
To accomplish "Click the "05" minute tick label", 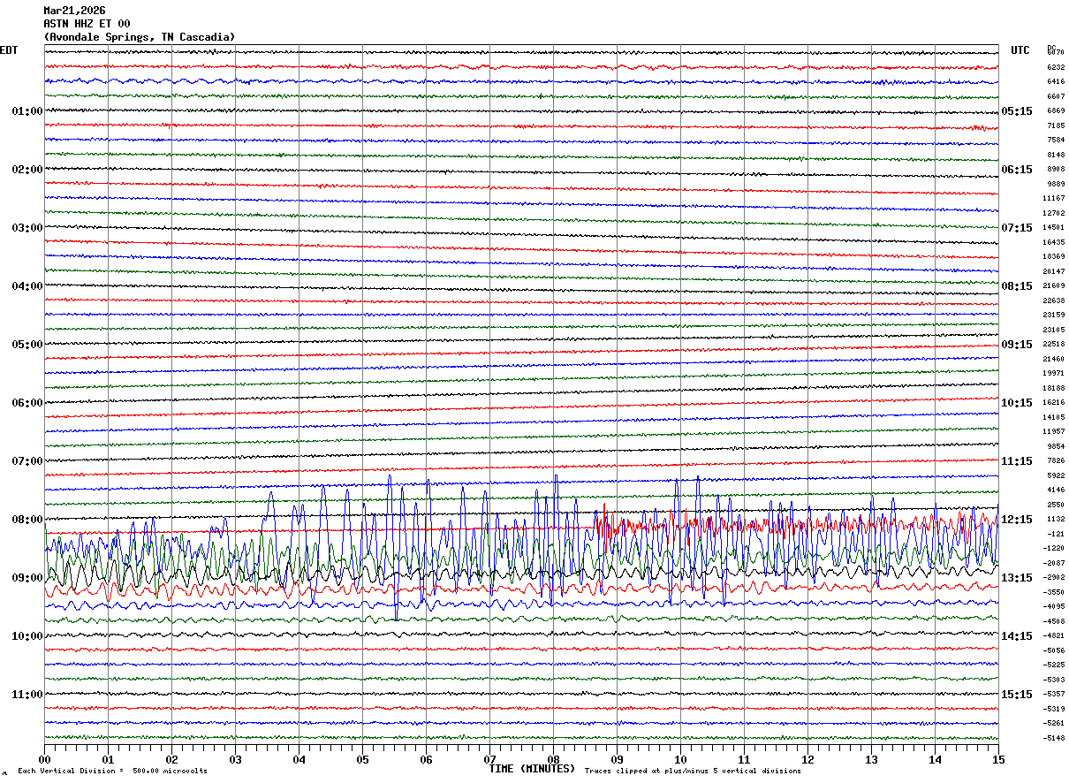I will (x=362, y=759).
